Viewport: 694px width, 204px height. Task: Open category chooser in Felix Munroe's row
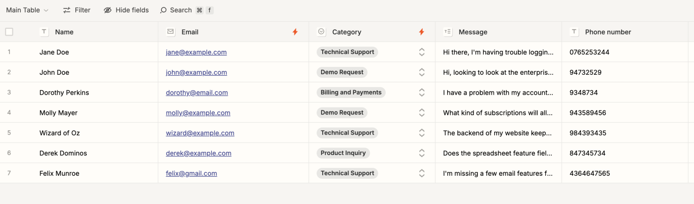point(422,173)
